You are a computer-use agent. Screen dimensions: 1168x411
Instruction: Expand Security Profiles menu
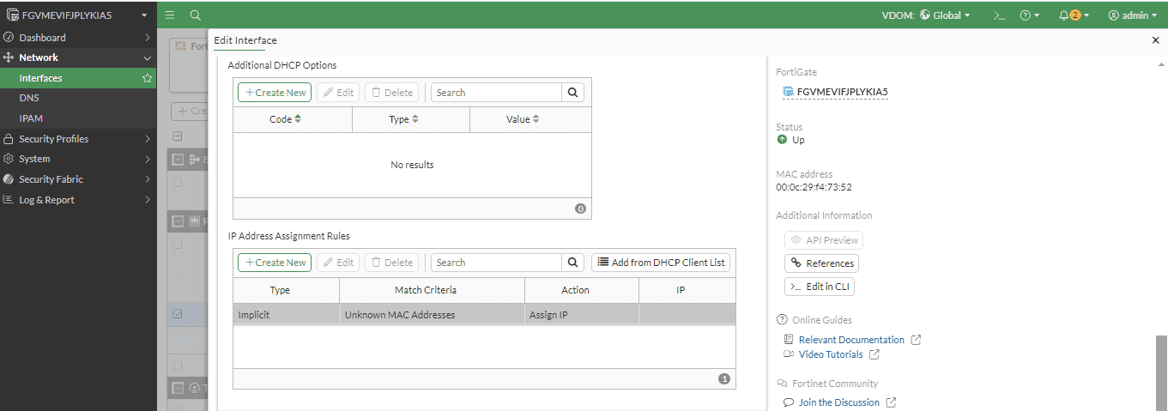click(x=78, y=139)
